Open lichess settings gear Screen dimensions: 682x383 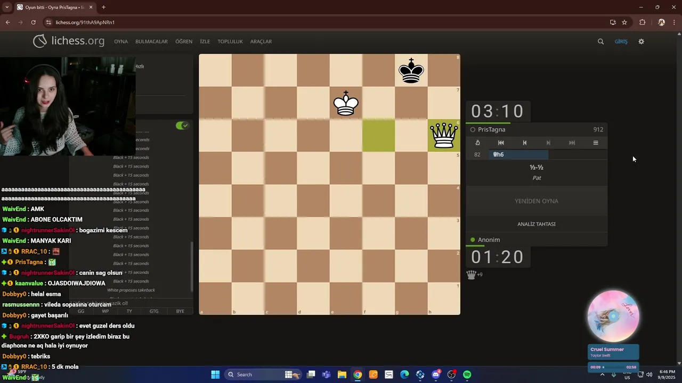641,41
